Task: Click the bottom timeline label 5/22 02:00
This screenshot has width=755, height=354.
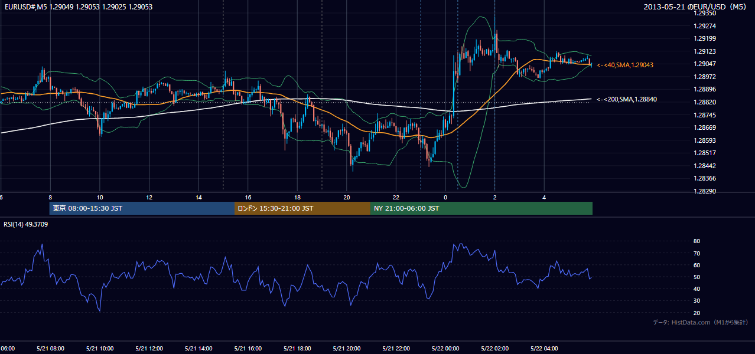Action: (x=495, y=348)
